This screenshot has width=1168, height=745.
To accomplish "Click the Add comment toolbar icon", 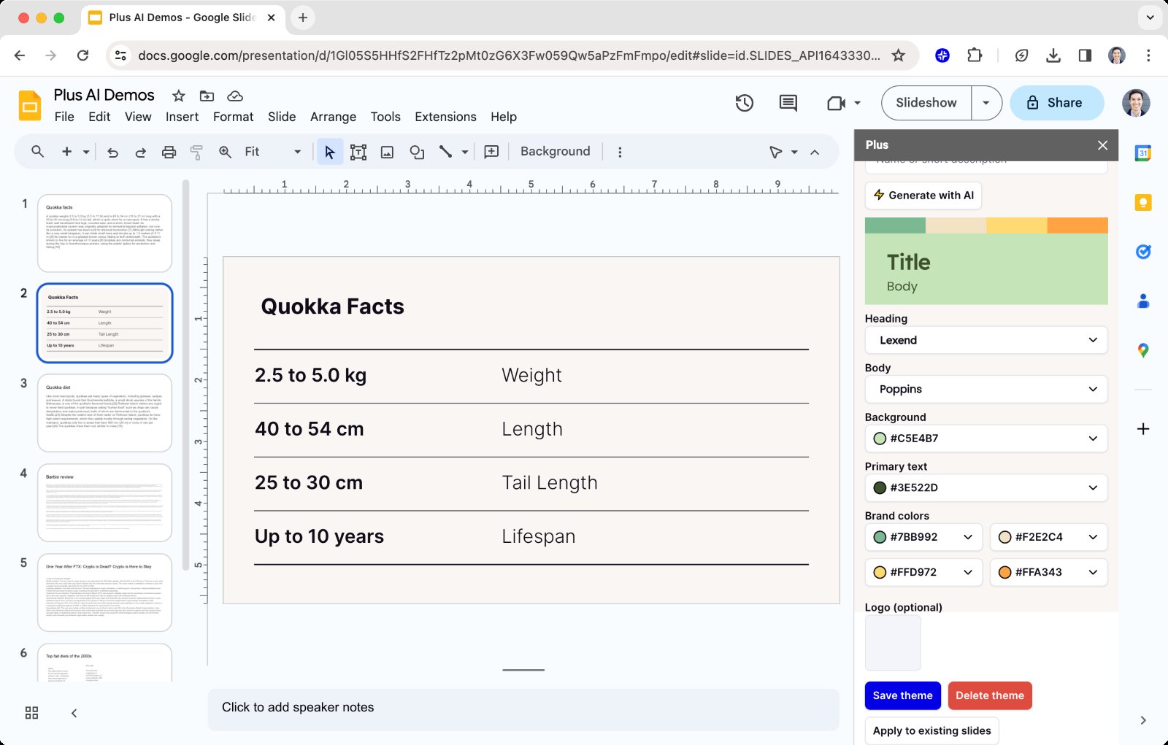I will pos(491,152).
